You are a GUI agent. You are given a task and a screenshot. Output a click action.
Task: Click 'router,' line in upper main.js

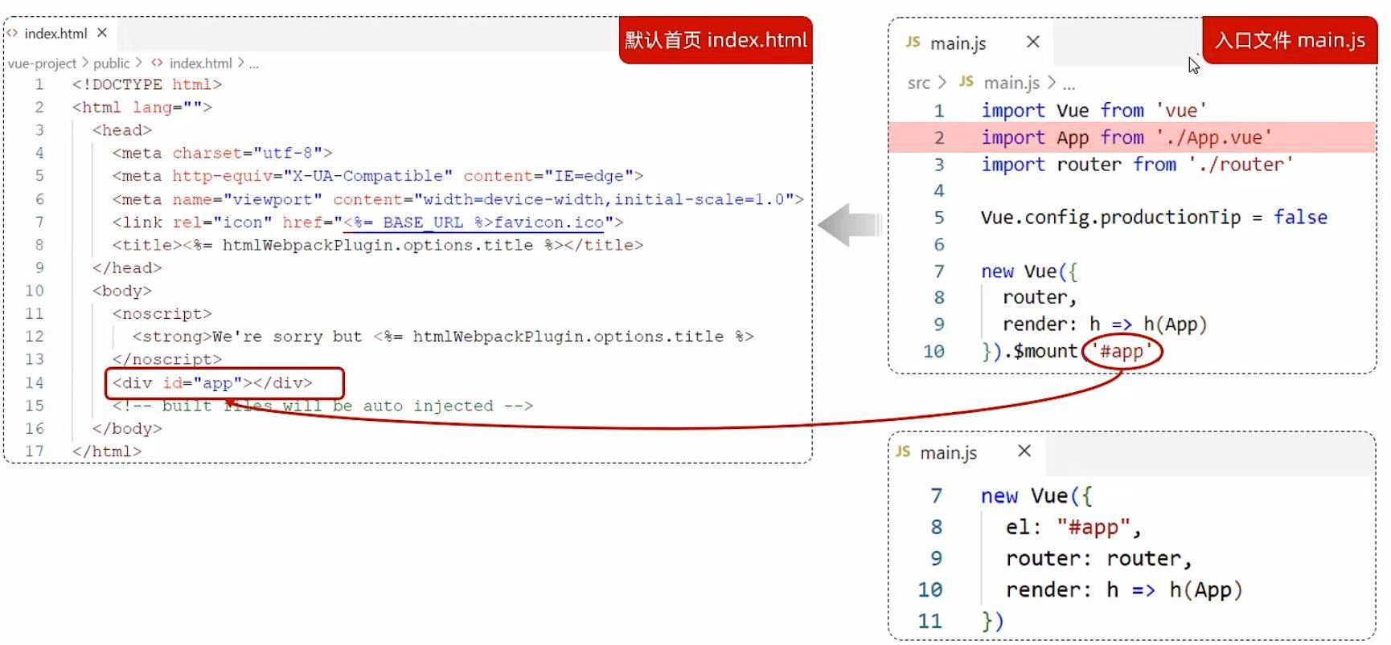[x=1039, y=297]
